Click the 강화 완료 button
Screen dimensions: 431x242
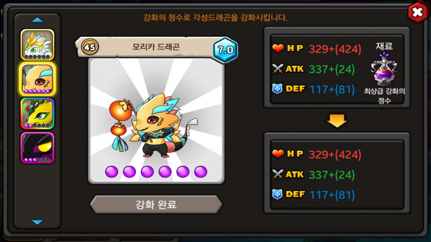click(156, 204)
